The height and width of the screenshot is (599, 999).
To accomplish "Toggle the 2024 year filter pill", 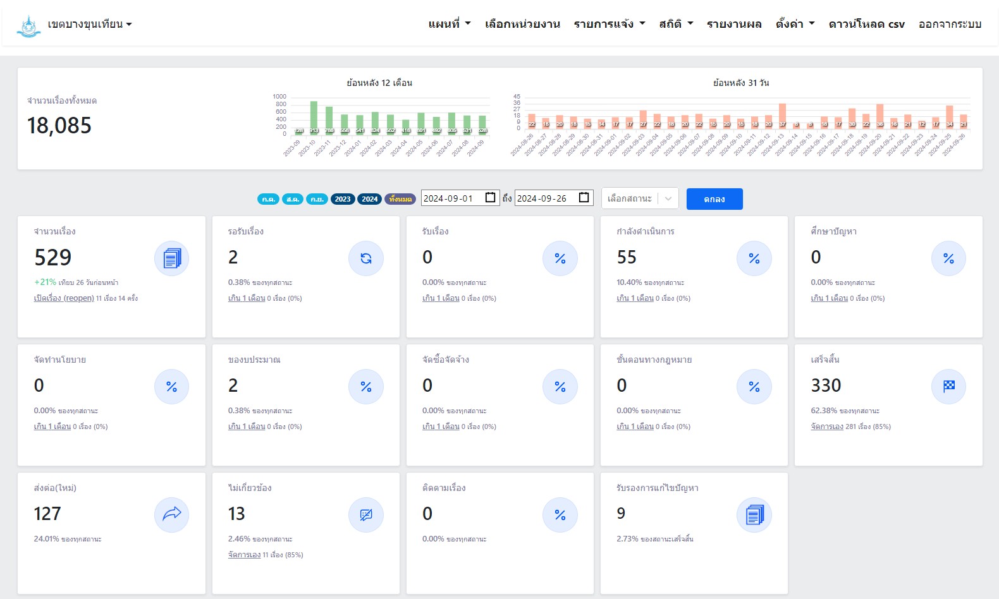I will [x=369, y=199].
